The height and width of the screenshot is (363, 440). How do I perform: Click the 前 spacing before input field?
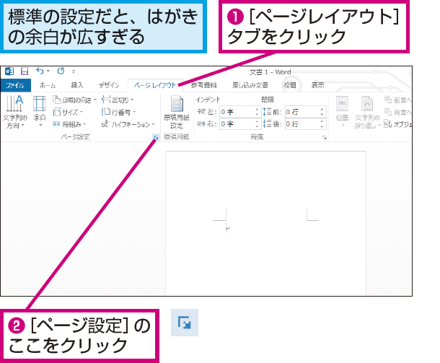[x=302, y=112]
